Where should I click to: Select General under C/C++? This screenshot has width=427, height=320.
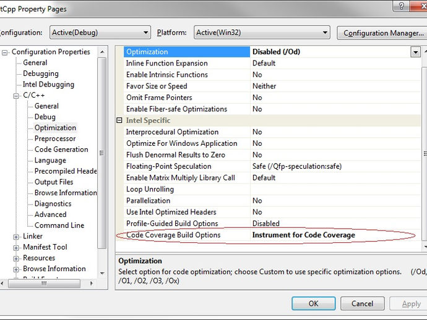coord(46,106)
